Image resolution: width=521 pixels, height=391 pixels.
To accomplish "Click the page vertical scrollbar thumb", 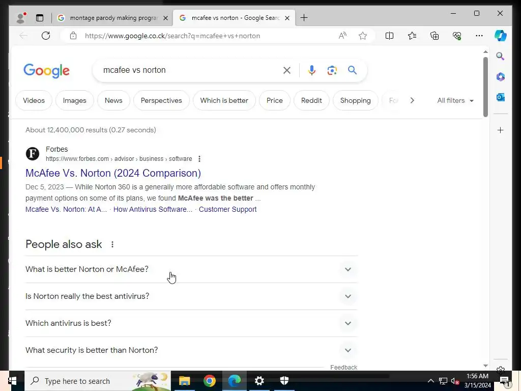I will pos(485,87).
